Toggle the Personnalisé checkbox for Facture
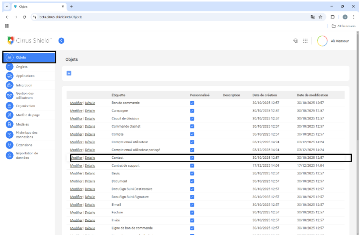Image resolution: width=361 pixels, height=235 pixels. [192, 213]
